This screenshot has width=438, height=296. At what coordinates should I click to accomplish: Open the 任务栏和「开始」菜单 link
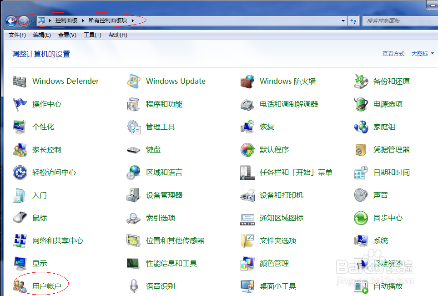[296, 173]
